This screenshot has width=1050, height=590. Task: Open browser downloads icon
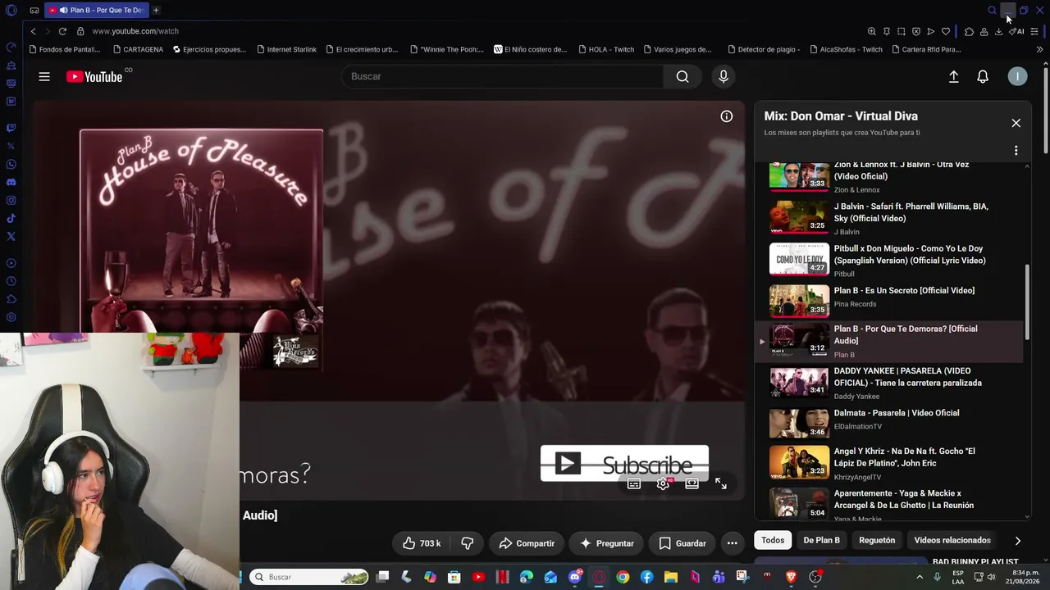[x=998, y=31]
